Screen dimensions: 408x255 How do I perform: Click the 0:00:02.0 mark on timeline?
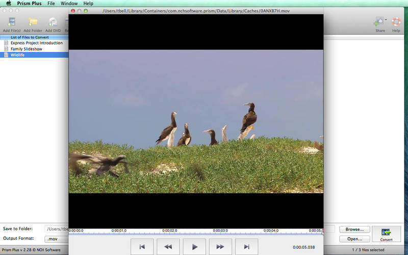coord(170,231)
